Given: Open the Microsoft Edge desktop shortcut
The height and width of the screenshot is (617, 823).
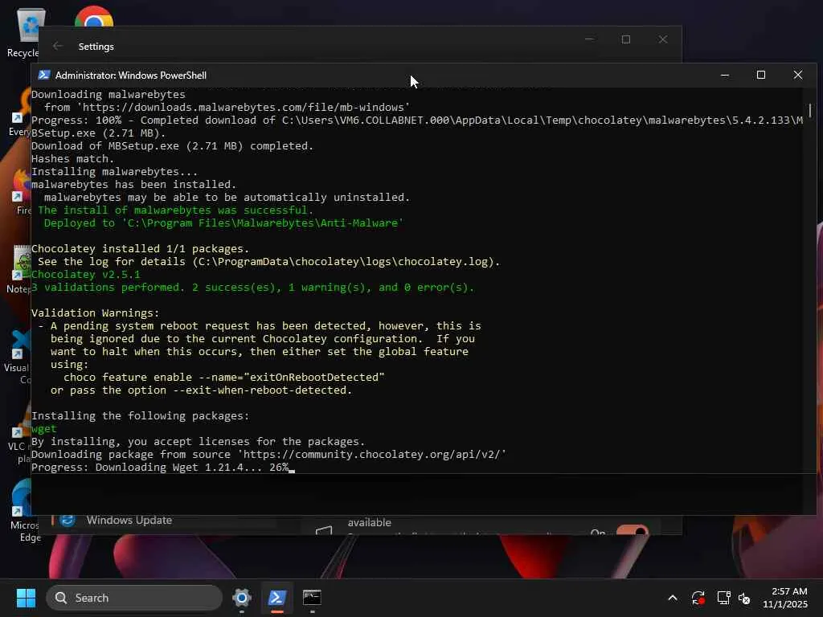Looking at the screenshot, I should tap(20, 510).
